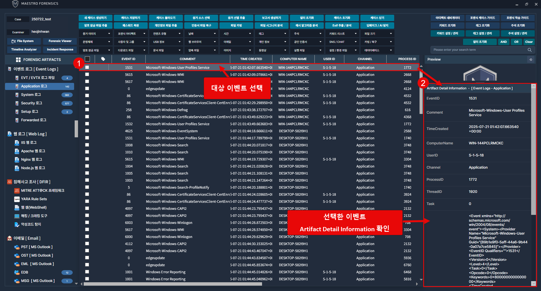This screenshot has height=291, width=541.
Task: Open the 증거 이미지 dropdown
Action: coord(96,34)
